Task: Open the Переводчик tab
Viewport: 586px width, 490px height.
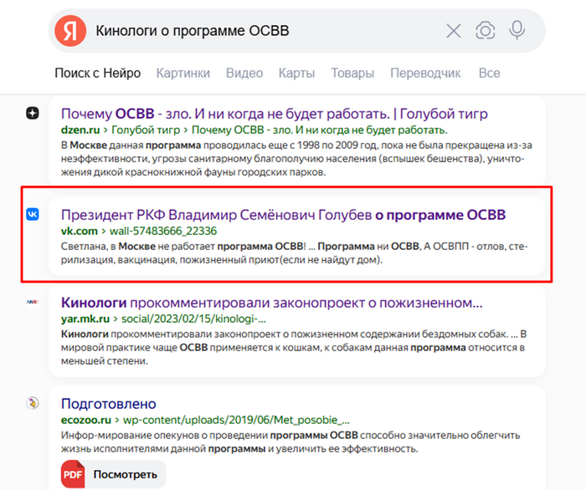Action: [425, 73]
